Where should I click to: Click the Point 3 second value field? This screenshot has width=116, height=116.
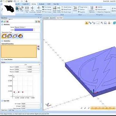(x=33, y=72)
